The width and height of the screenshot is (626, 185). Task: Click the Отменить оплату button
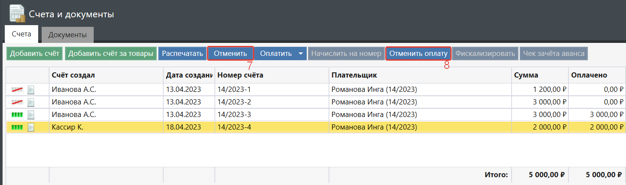point(418,54)
